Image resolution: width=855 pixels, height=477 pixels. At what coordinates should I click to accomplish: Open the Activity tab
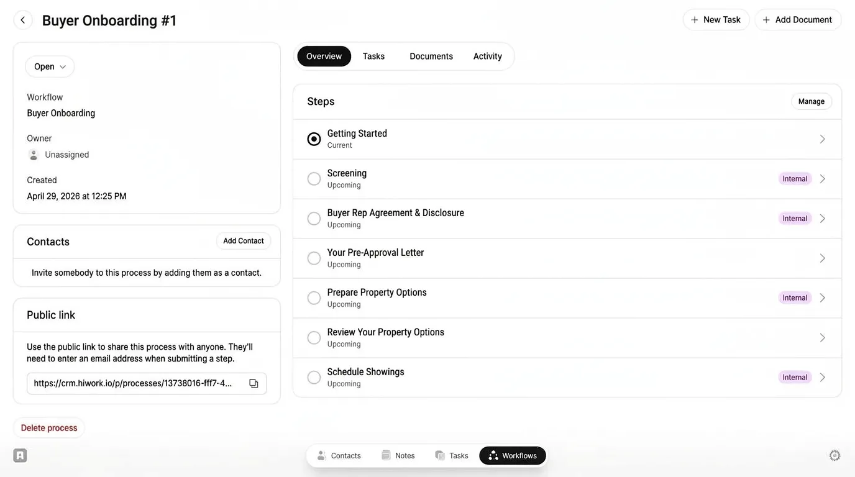coord(488,56)
